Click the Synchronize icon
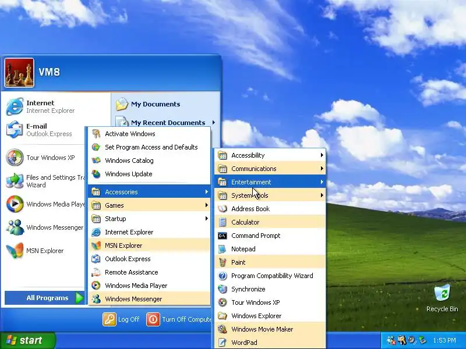This screenshot has height=349, width=466. (x=223, y=289)
